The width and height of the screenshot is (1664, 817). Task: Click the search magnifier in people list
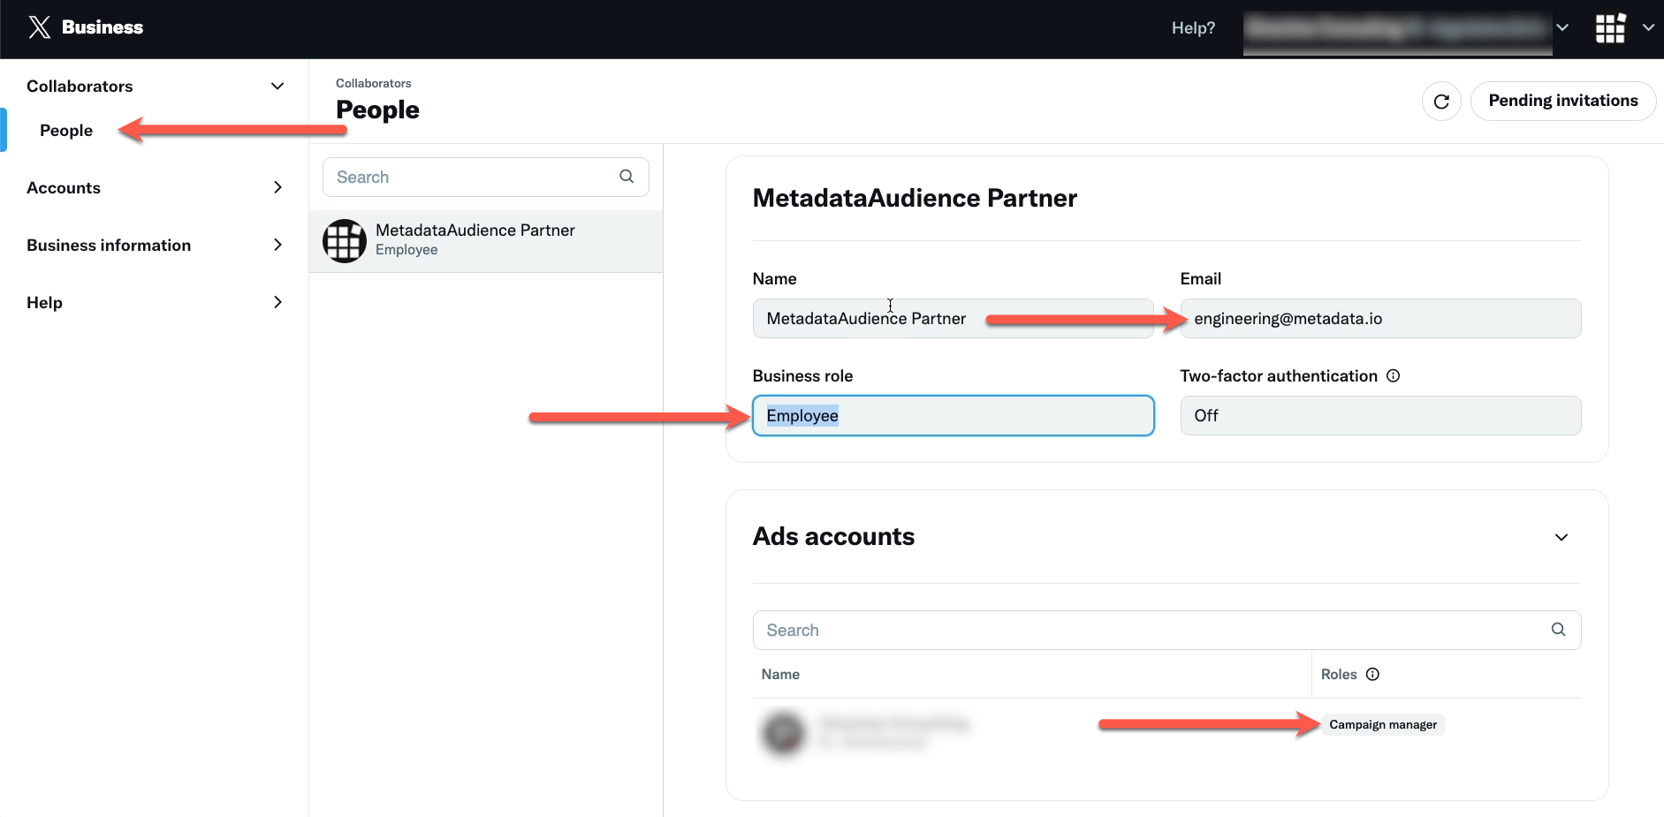point(627,177)
